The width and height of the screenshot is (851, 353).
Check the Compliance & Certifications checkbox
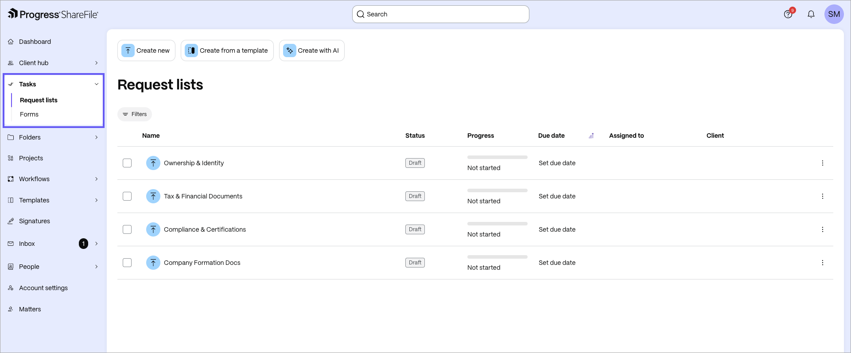(127, 229)
